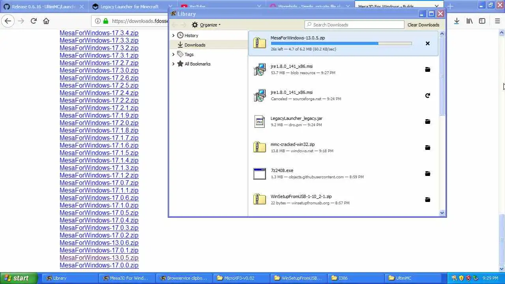This screenshot has width=505, height=284.
Task: Click the Library window back arrow
Action: click(x=174, y=25)
